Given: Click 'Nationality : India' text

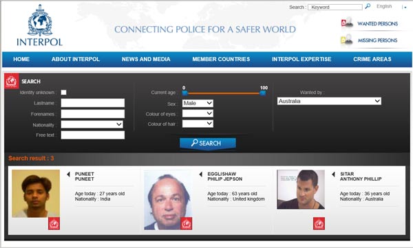Looking at the screenshot, I should point(92,199).
